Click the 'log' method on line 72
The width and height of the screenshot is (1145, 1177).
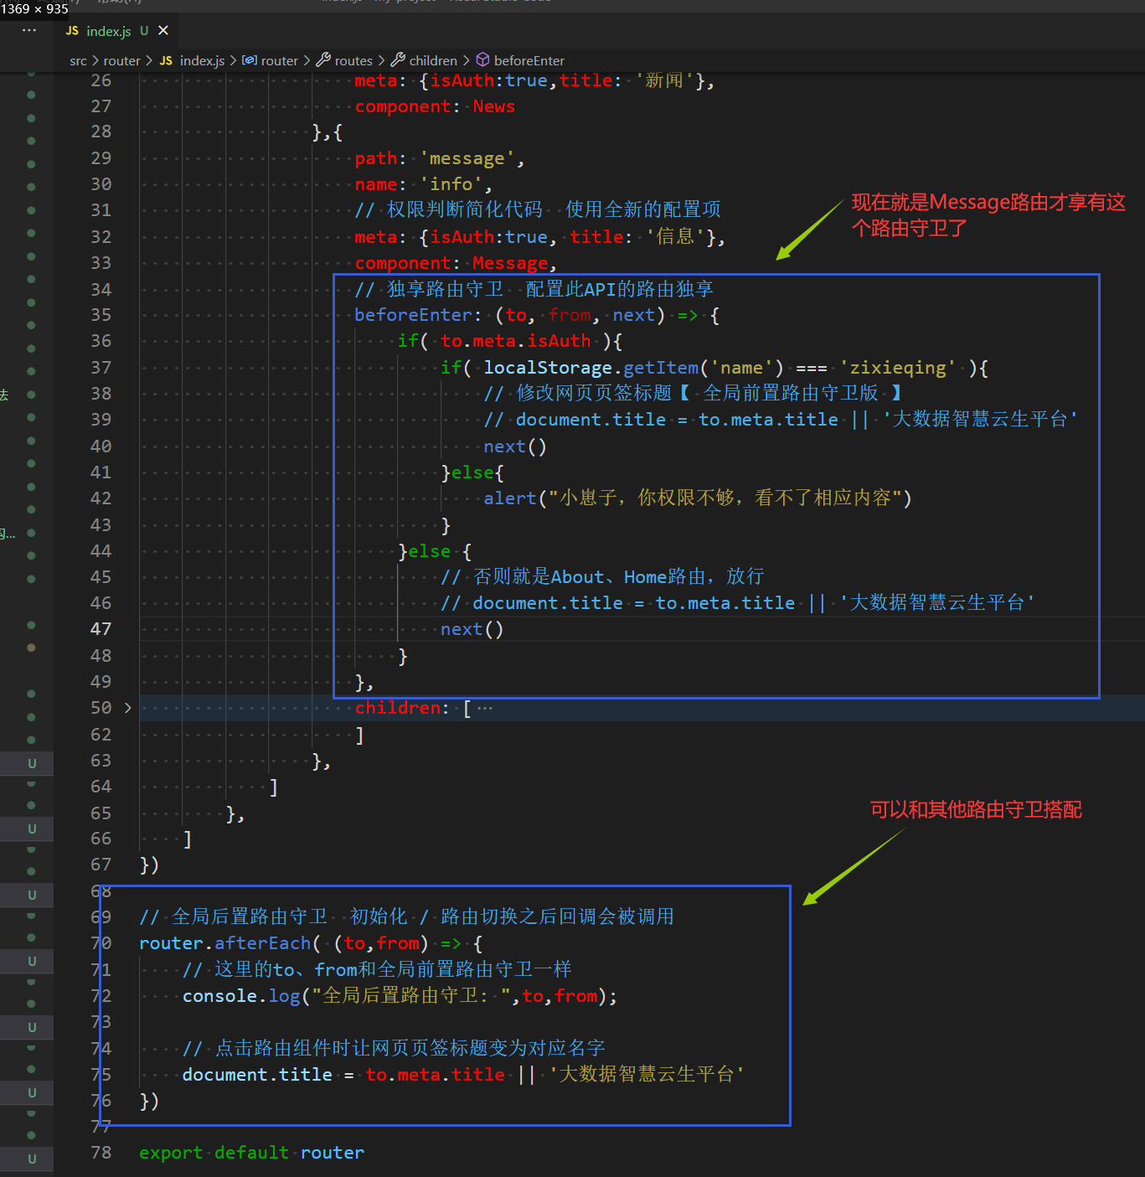[x=284, y=996]
